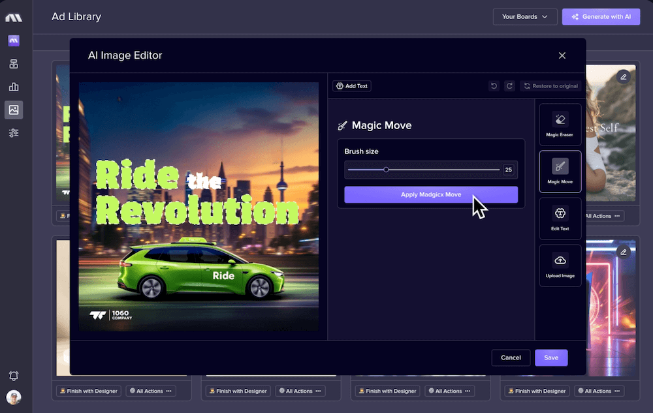Viewport: 653px width, 413px height.
Task: Open All Actions menu in fourth bottom card
Action: 599,391
